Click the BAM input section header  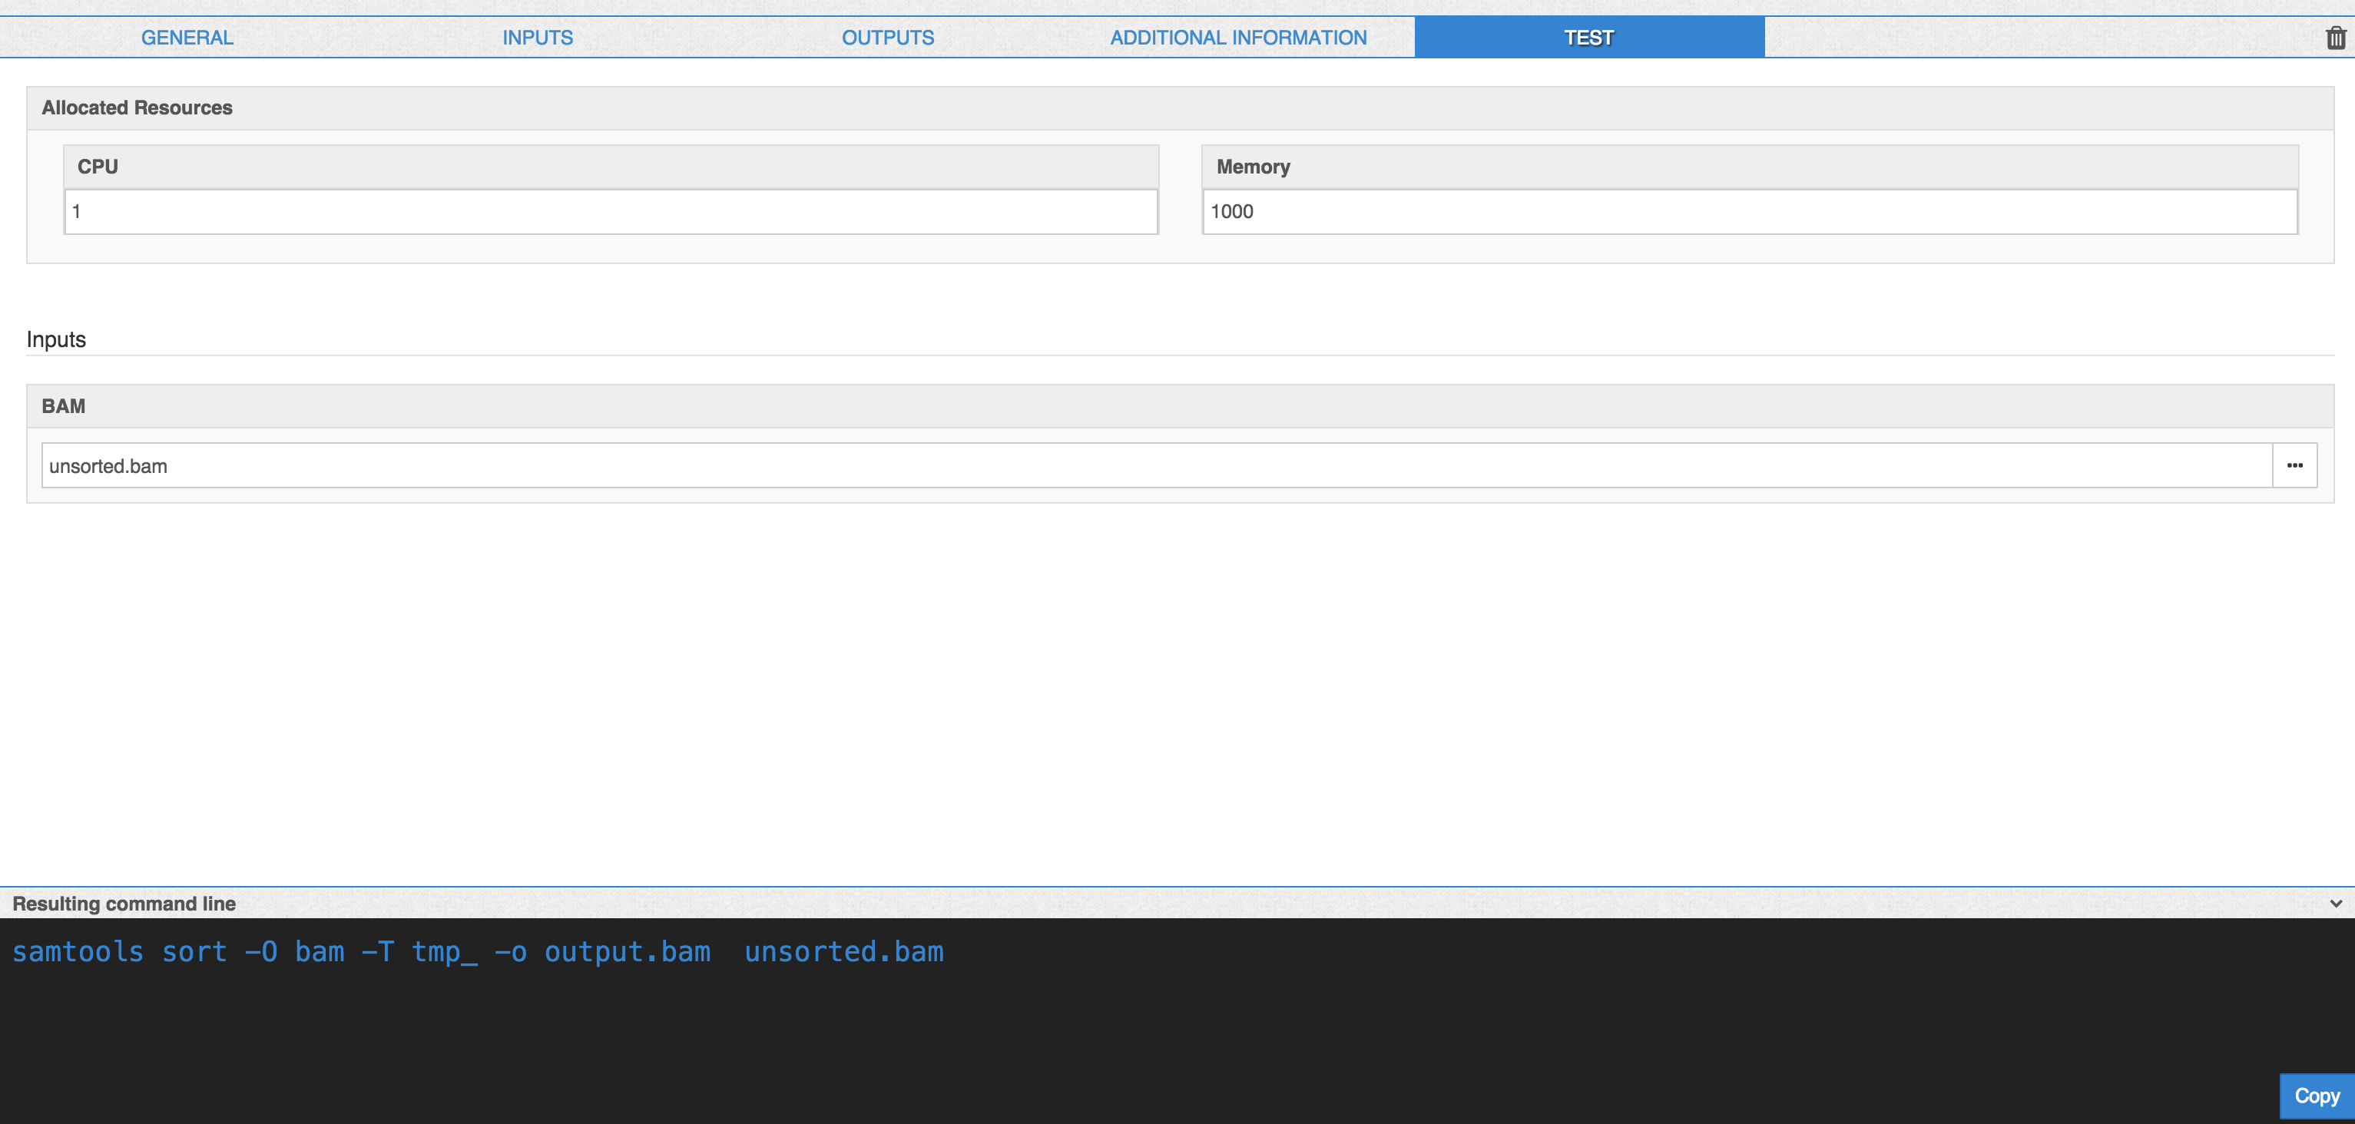pyautogui.click(x=1181, y=405)
